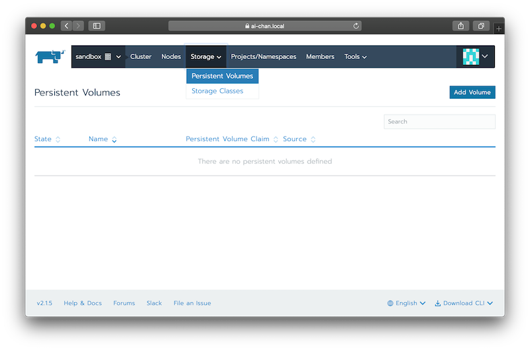Click the reload page icon
Image resolution: width=530 pixels, height=350 pixels.
click(356, 26)
